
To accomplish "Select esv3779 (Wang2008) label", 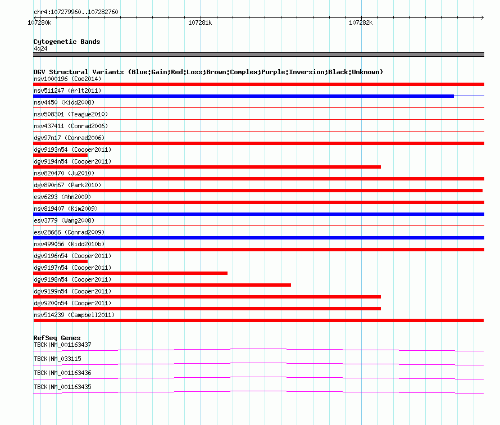I will point(64,220).
